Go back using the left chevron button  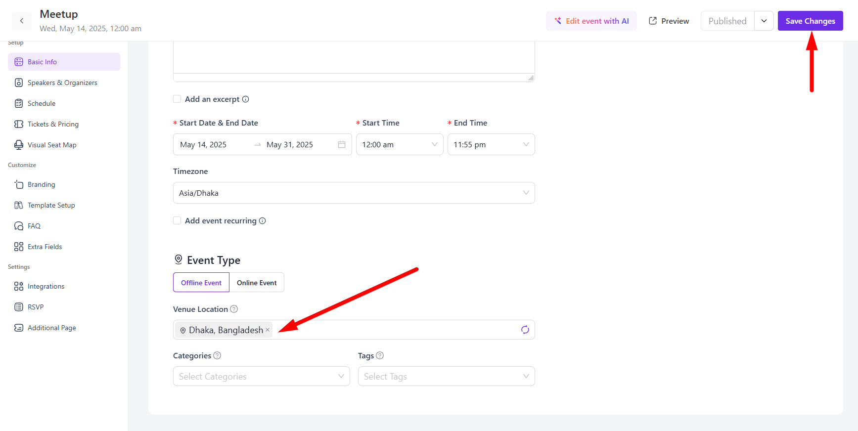(x=22, y=21)
